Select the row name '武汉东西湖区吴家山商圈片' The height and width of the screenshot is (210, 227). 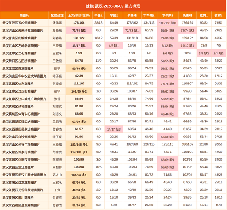click(x=21, y=129)
